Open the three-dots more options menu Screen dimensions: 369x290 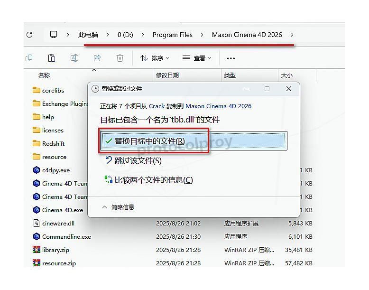click(231, 58)
